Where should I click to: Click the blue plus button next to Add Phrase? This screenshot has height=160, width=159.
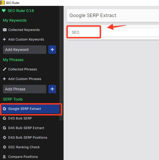click(x=52, y=89)
